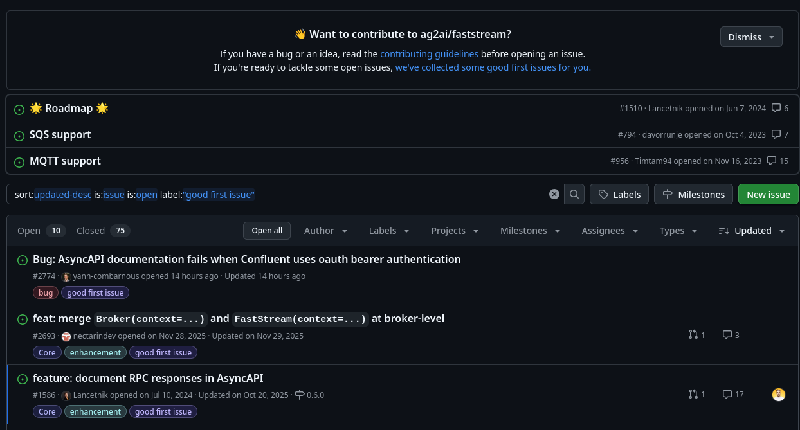This screenshot has height=430, width=800.
Task: Click comment icon on MQTT support issue
Action: (772, 161)
